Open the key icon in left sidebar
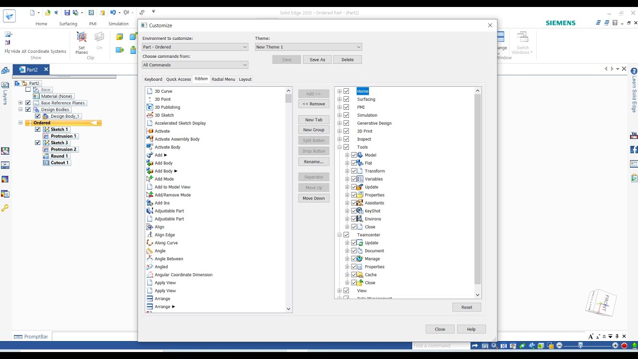 [5, 208]
